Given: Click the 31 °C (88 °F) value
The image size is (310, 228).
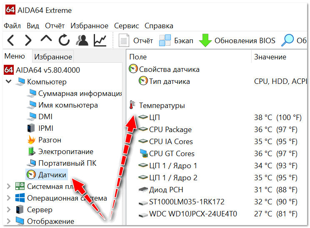Looking at the screenshot, I should click(276, 190).
